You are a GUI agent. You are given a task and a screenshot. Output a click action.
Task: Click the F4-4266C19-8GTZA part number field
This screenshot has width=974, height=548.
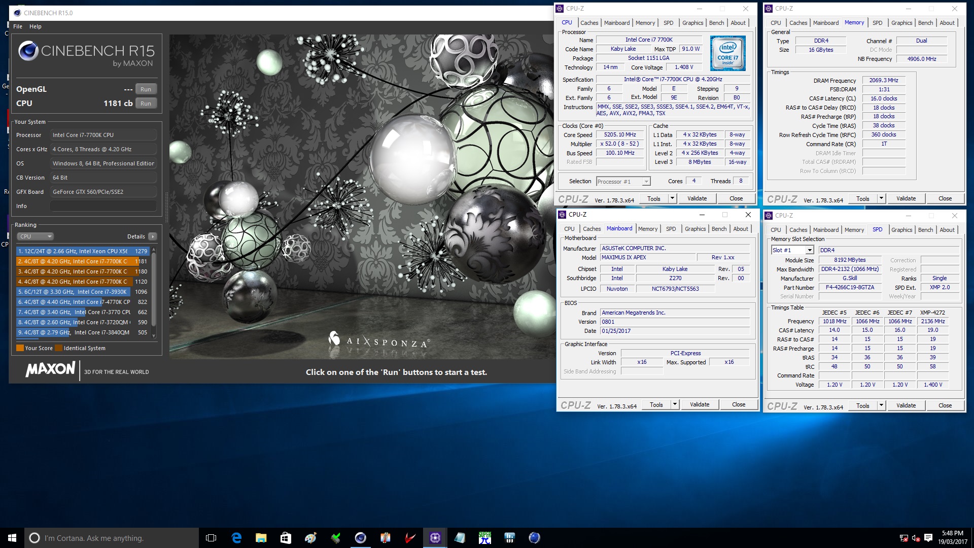(x=850, y=287)
